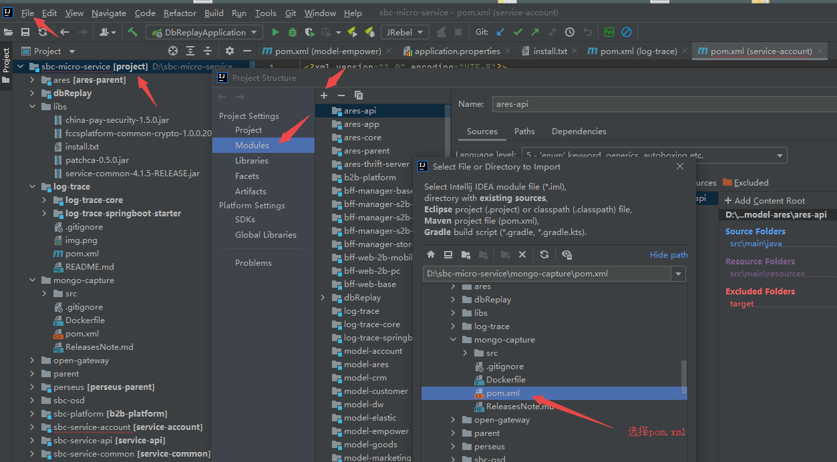Open Project panel options gear icon

tap(230, 51)
